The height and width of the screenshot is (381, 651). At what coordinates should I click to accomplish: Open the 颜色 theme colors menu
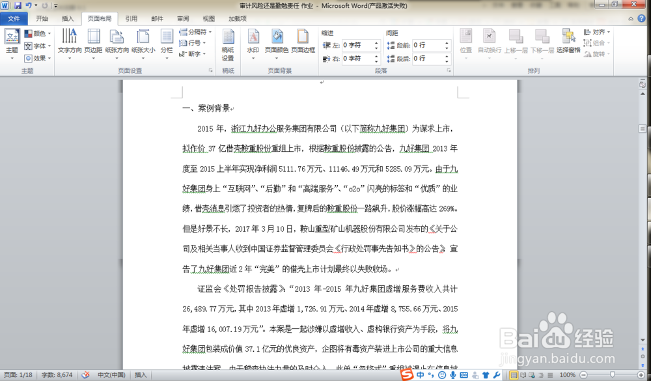click(37, 33)
